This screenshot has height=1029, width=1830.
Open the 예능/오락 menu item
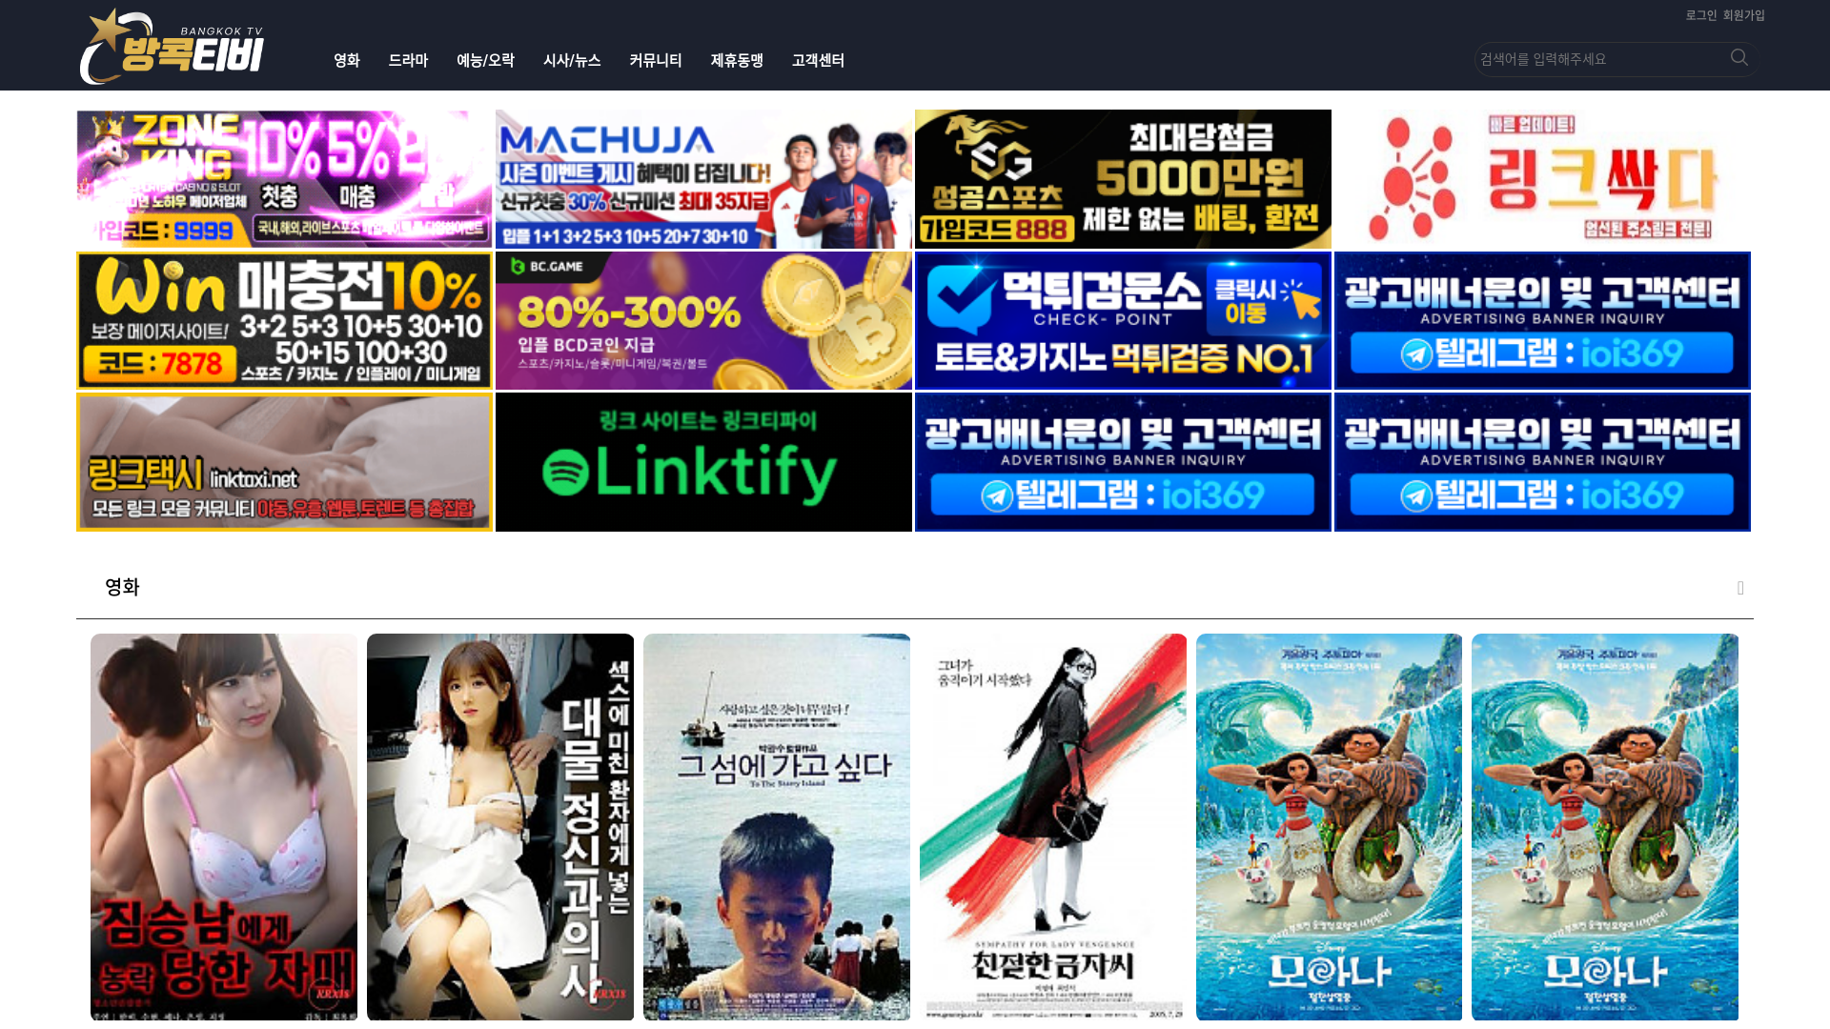[485, 60]
